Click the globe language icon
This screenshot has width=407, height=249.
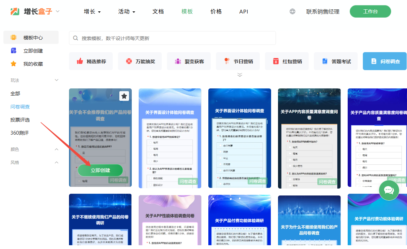pyautogui.click(x=292, y=11)
